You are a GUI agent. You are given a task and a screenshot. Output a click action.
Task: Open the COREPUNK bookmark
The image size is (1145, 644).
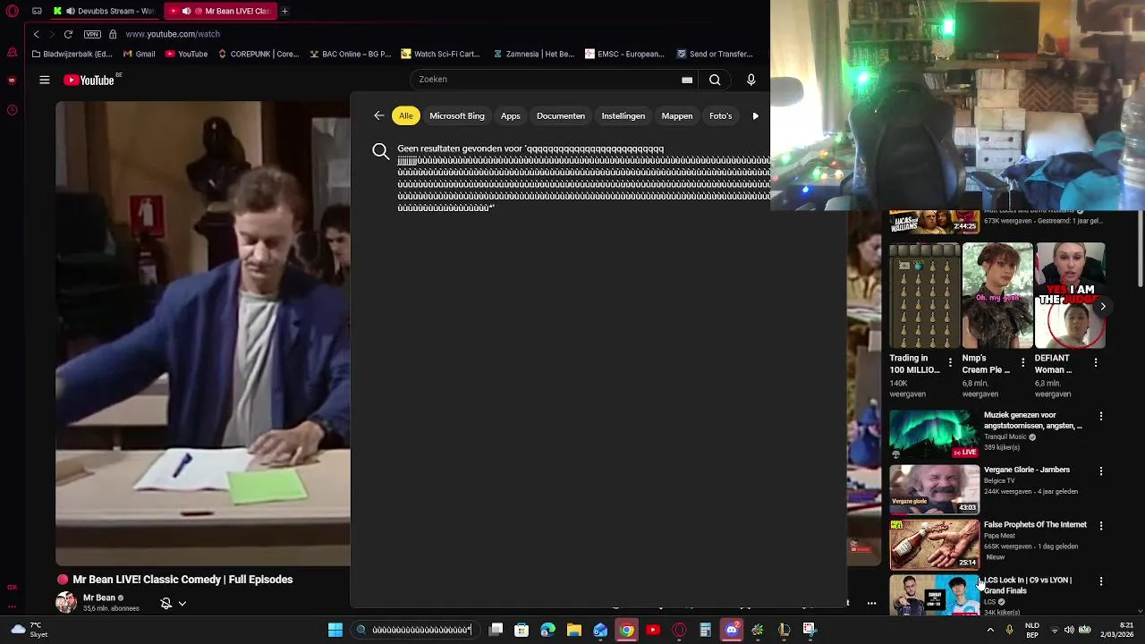coord(258,54)
